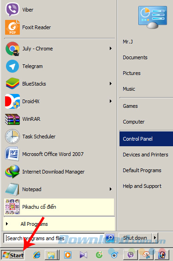Launch Windows Media Player from taskbar
This screenshot has height=261, width=173.
68,255
